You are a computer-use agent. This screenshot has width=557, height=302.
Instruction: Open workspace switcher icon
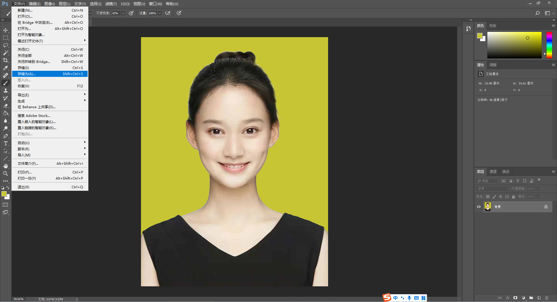point(547,13)
